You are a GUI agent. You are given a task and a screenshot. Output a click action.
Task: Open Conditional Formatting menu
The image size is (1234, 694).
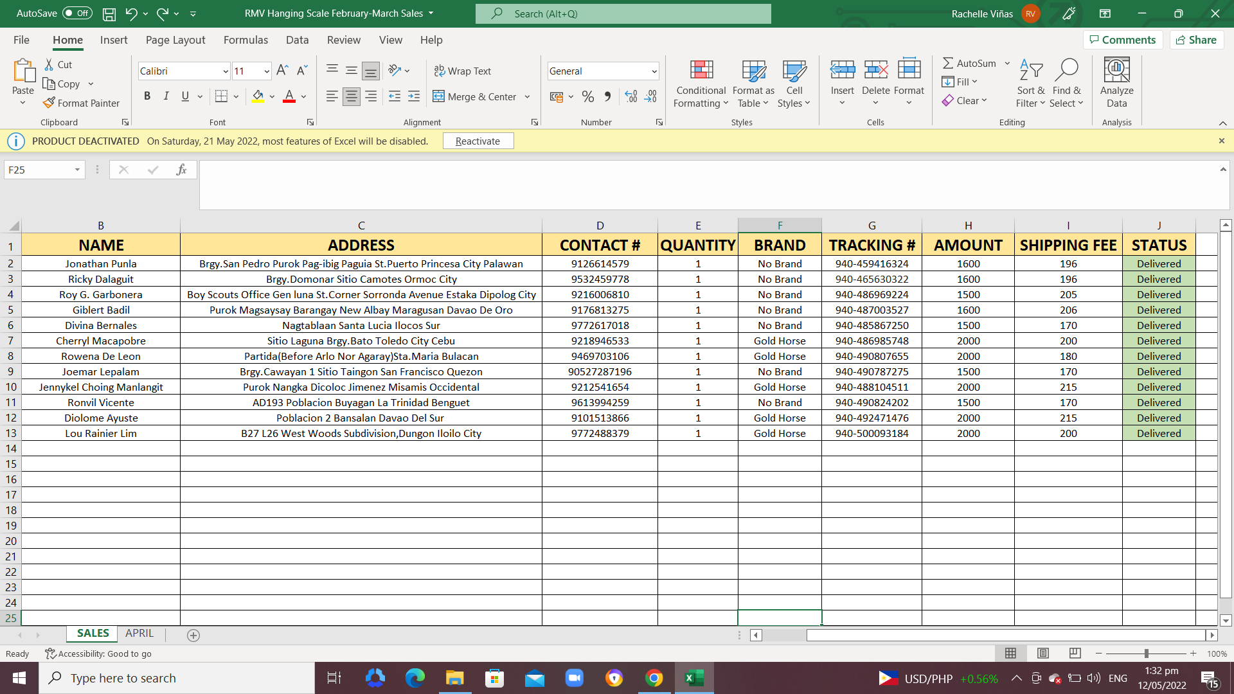[x=701, y=84]
